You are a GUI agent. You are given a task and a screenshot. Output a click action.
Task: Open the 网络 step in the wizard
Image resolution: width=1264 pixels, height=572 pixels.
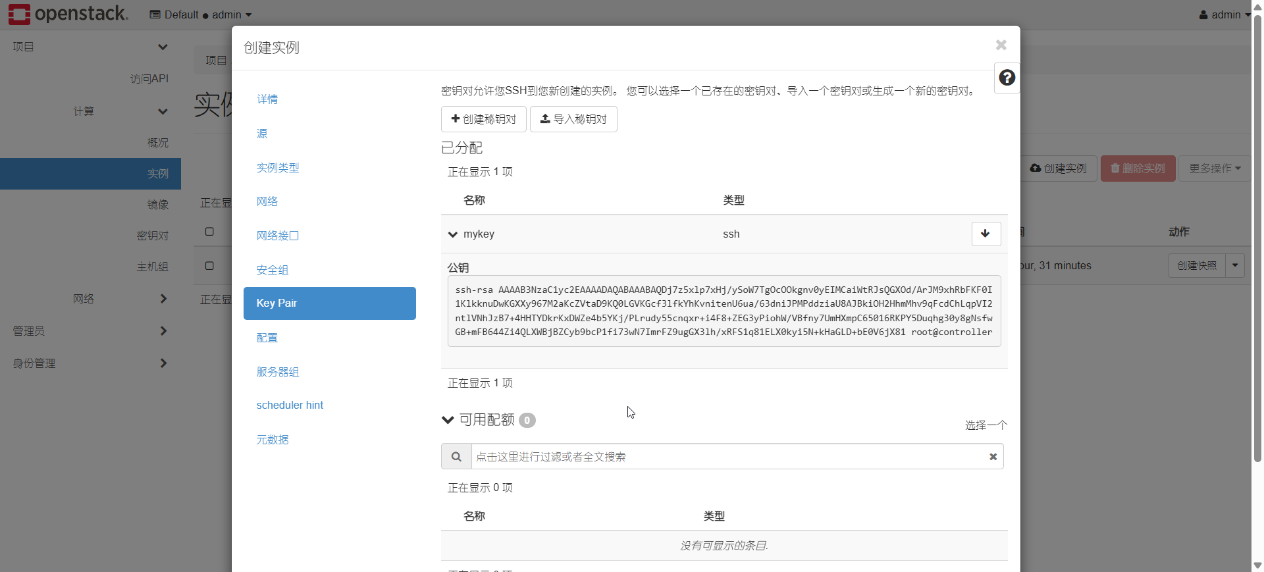click(x=267, y=201)
